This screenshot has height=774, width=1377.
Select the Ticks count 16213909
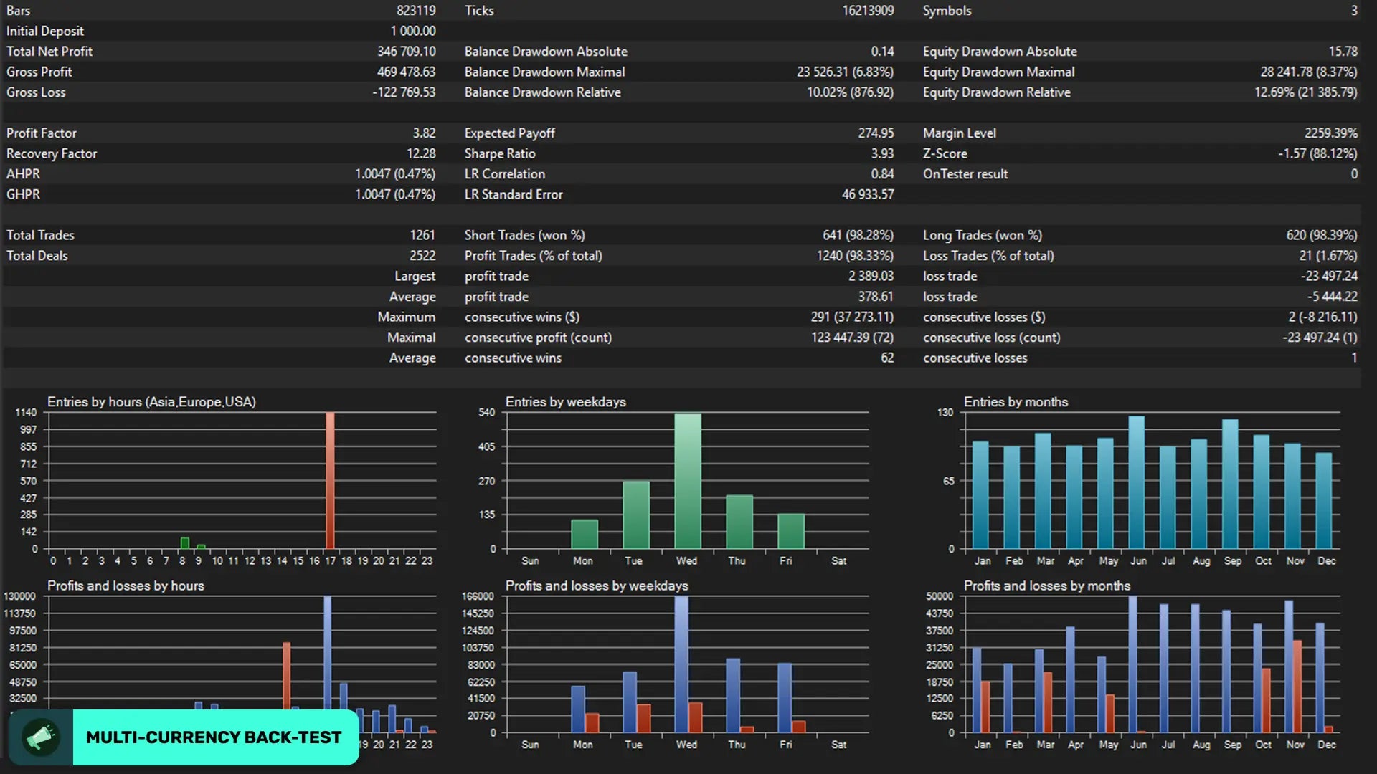coord(868,11)
